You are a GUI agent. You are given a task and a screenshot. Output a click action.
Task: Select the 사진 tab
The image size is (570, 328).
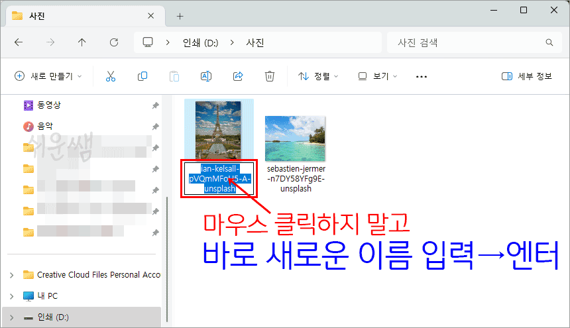[x=85, y=16]
